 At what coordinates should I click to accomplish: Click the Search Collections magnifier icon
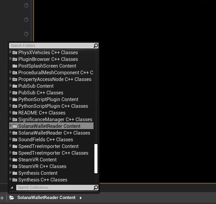(x=96, y=188)
